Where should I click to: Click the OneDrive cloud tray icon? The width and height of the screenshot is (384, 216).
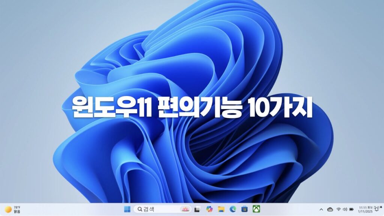pos(330,209)
